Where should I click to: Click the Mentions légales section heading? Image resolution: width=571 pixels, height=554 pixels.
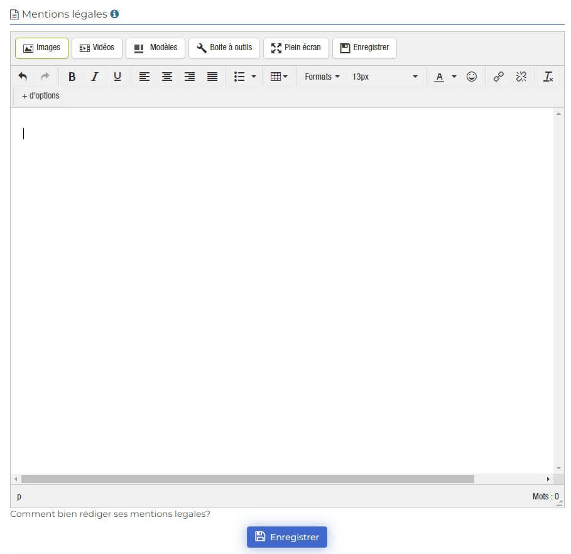pos(65,14)
